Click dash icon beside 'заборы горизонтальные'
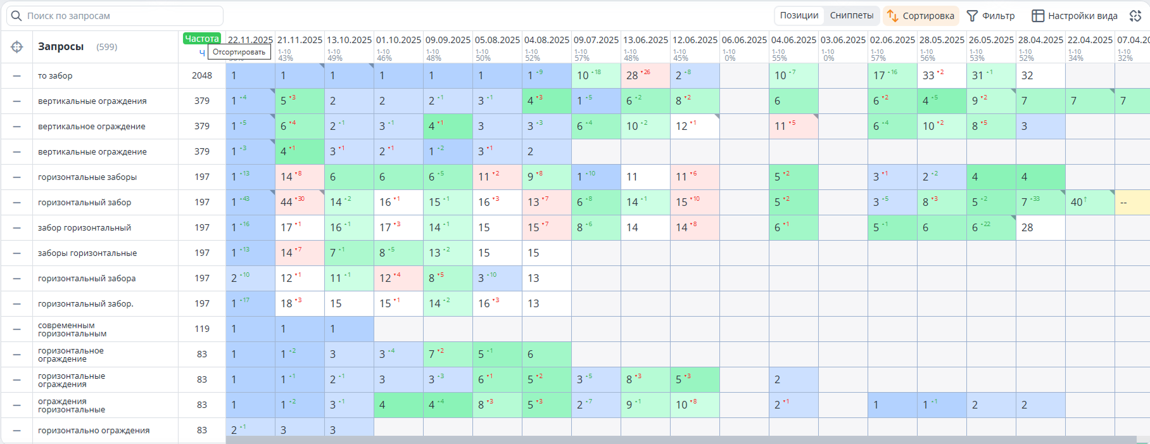 pos(17,253)
